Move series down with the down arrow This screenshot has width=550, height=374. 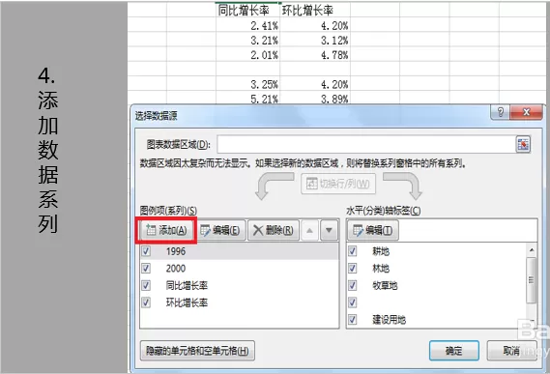click(x=329, y=231)
